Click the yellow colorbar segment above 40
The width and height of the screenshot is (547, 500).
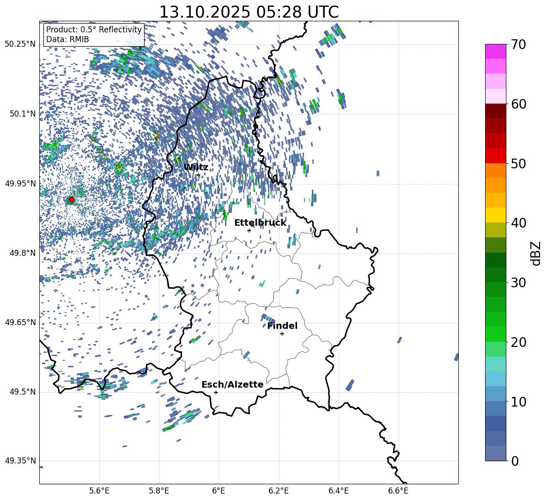tap(496, 215)
